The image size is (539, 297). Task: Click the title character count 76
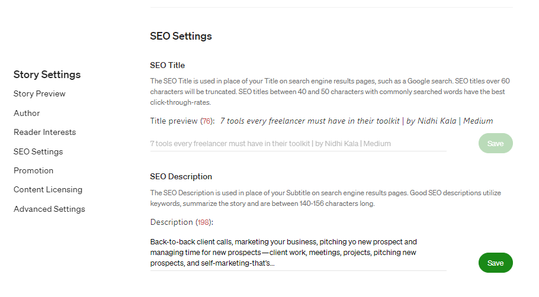(207, 121)
